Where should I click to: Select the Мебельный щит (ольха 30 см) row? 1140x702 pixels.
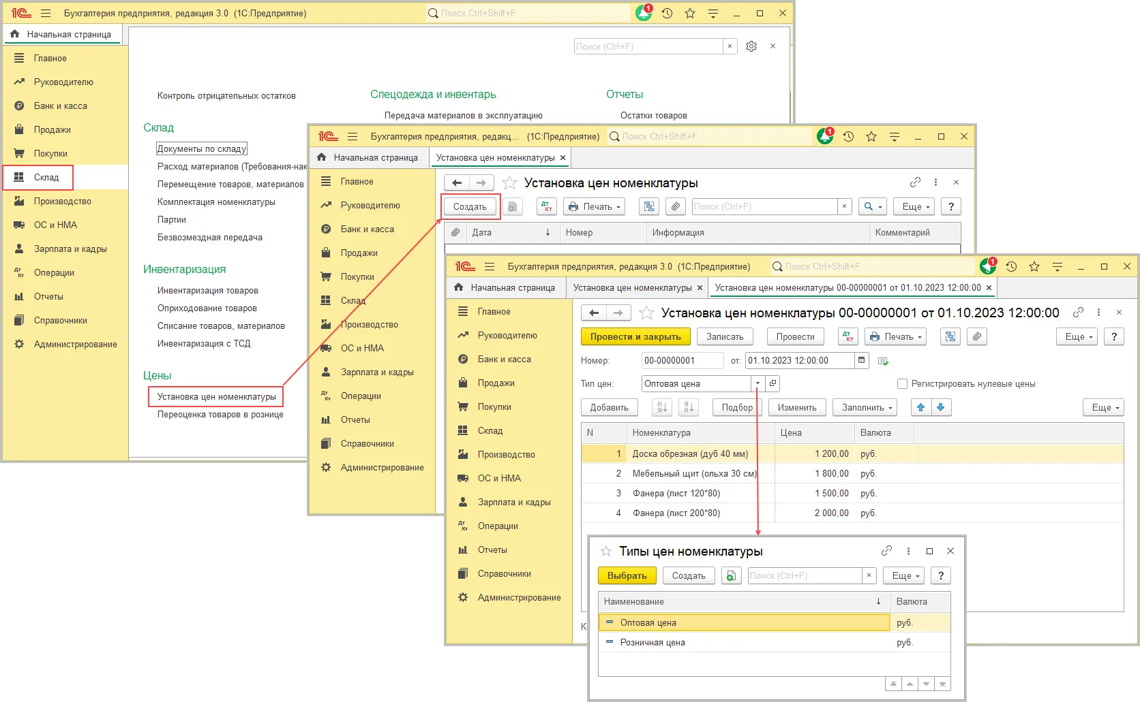[x=852, y=473]
